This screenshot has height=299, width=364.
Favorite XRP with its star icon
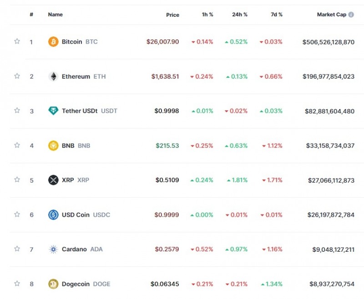(17, 179)
